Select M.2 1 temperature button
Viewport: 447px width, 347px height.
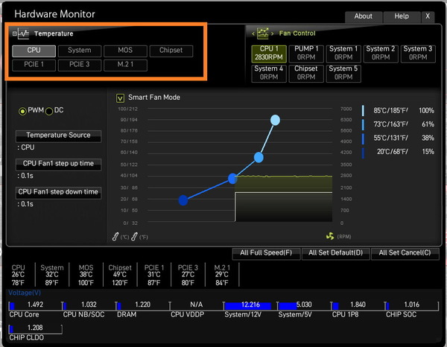coord(125,66)
